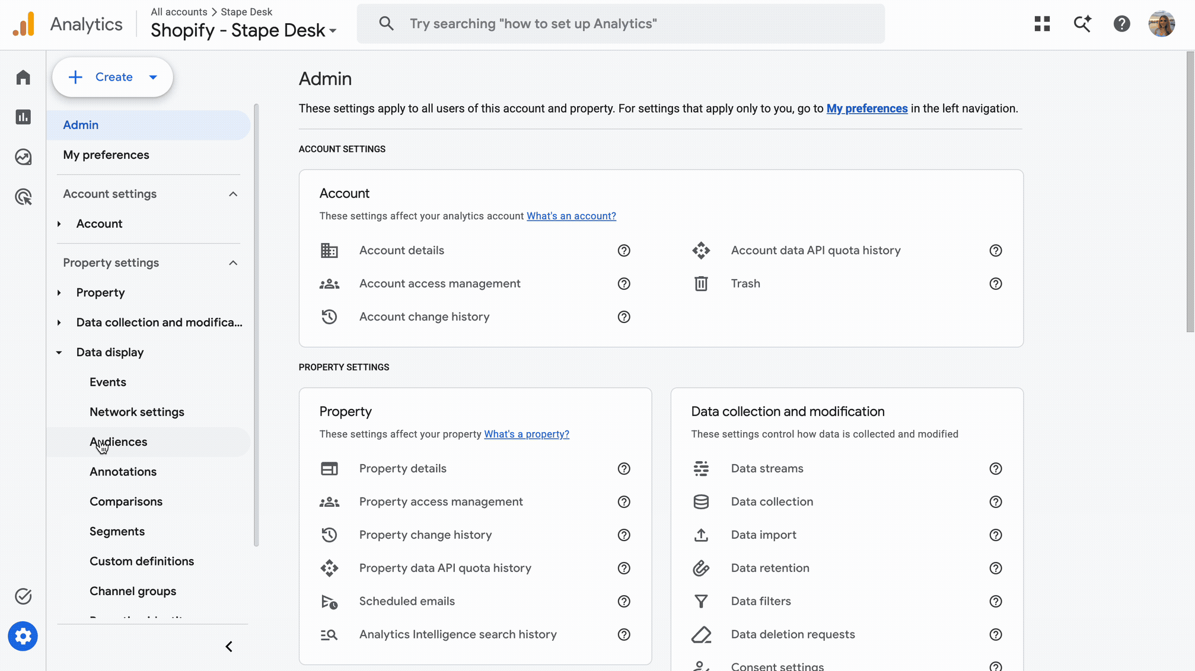Open the Analytics insights sparkle search icon
Screen dimensions: 1195x671
tap(1082, 24)
